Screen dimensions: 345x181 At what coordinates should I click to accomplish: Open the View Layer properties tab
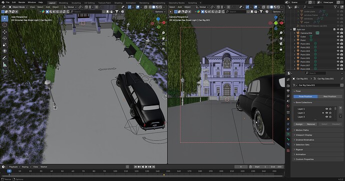pos(288,96)
